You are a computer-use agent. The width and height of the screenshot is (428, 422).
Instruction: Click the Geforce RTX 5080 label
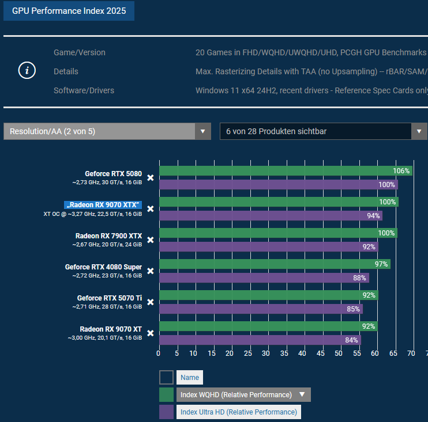[x=113, y=174]
